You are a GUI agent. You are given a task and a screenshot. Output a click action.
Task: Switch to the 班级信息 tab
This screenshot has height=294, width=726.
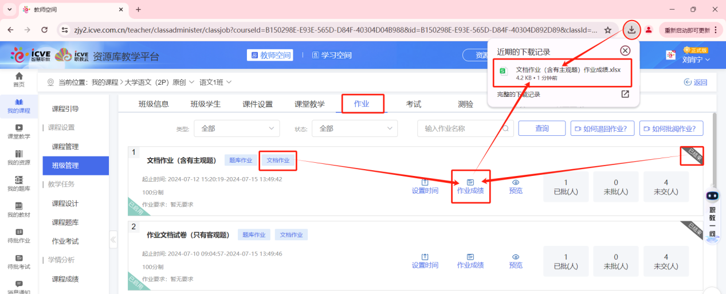click(x=154, y=104)
